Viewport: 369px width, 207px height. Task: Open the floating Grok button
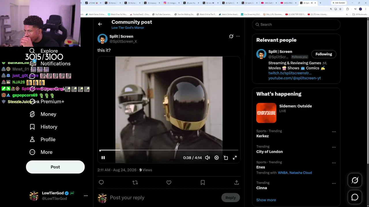pyautogui.click(x=355, y=180)
